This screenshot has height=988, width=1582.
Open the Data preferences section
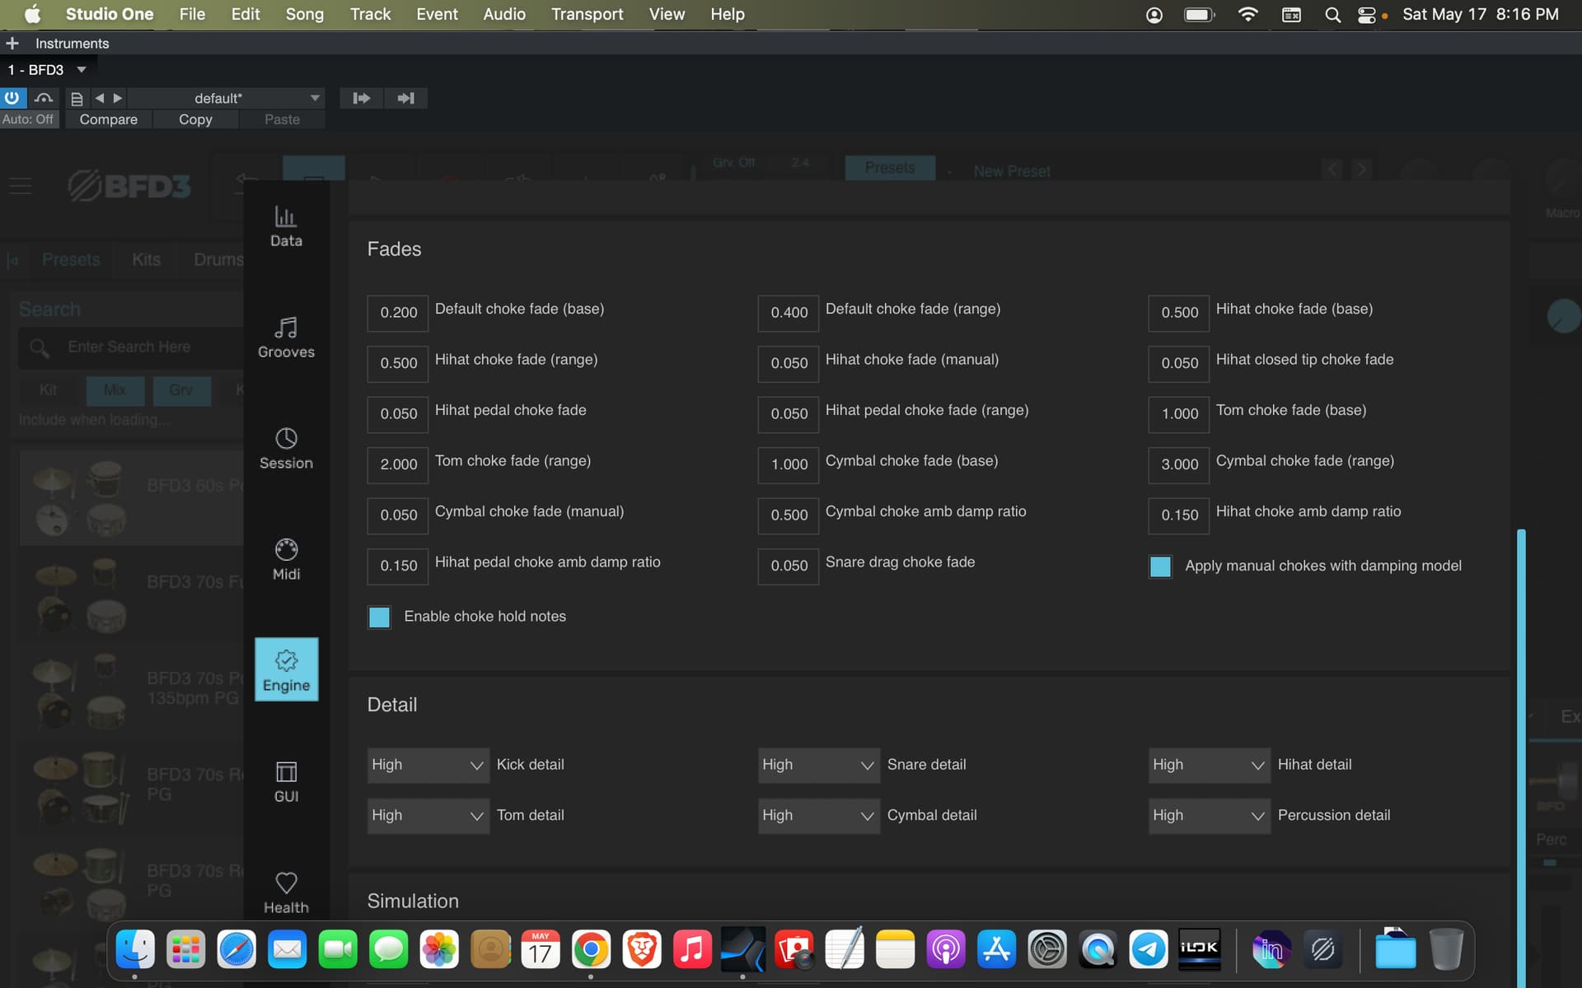tap(286, 226)
